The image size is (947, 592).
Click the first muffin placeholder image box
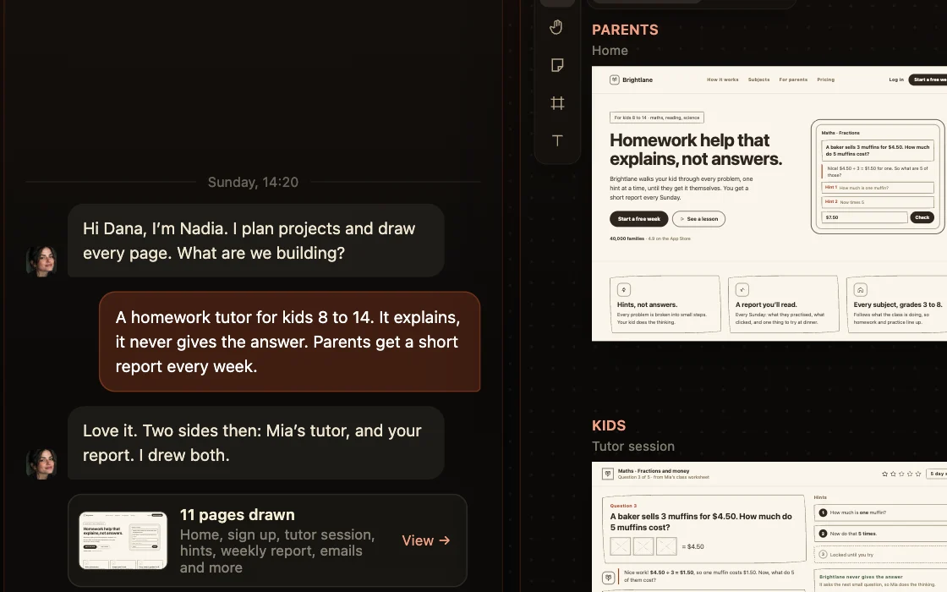pyautogui.click(x=621, y=546)
